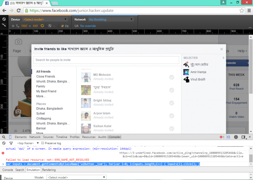Select the All friends list
Screen dimensions: 253x180
tap(43, 72)
